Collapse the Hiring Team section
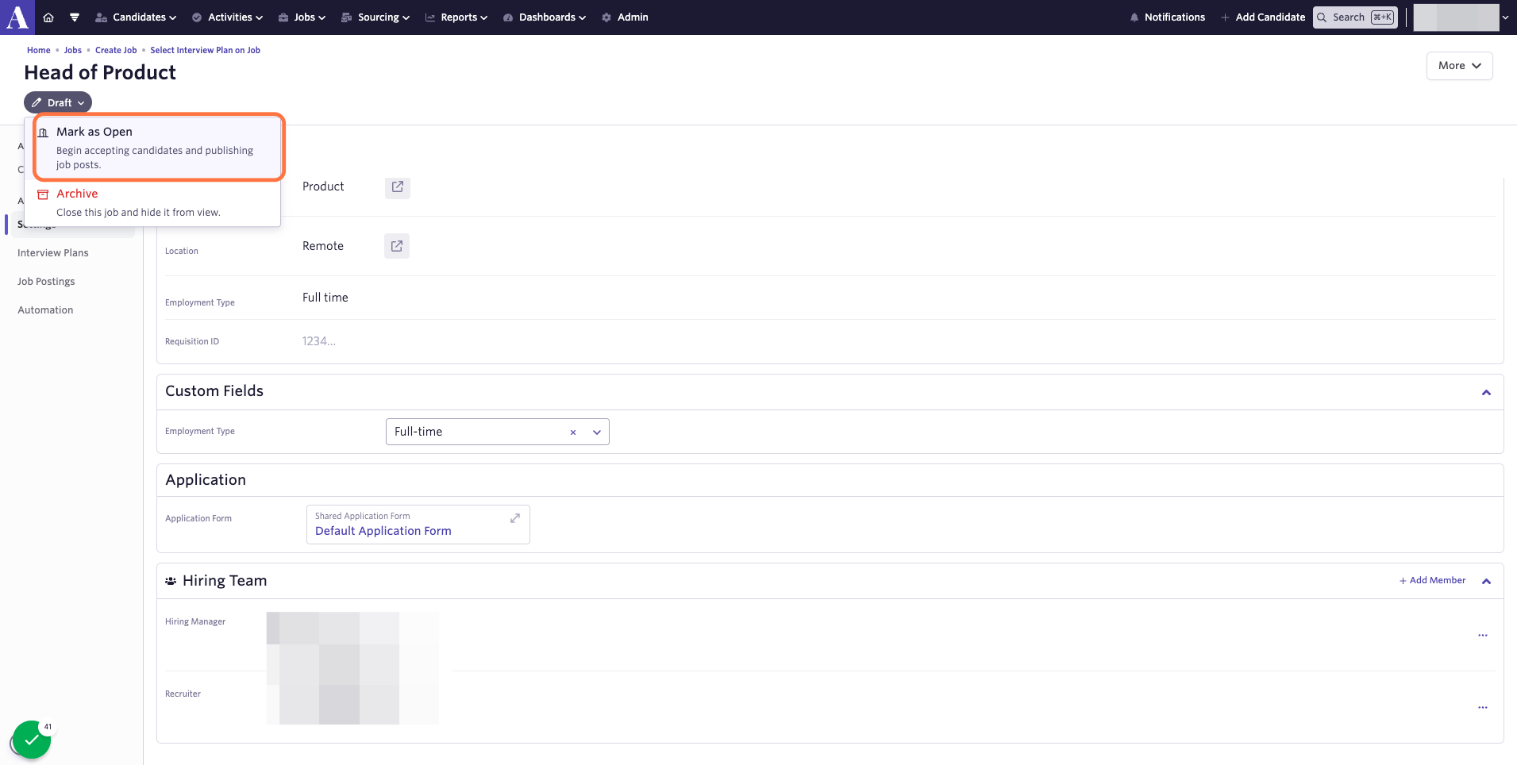The image size is (1517, 765). (1486, 582)
